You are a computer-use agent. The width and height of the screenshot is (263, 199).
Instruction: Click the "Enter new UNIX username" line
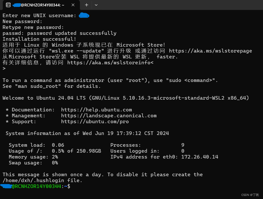click(39, 16)
